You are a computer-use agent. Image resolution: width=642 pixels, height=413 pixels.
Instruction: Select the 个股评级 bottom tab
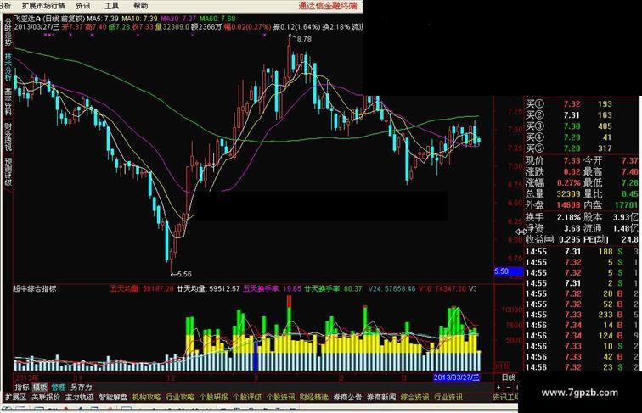(x=247, y=397)
